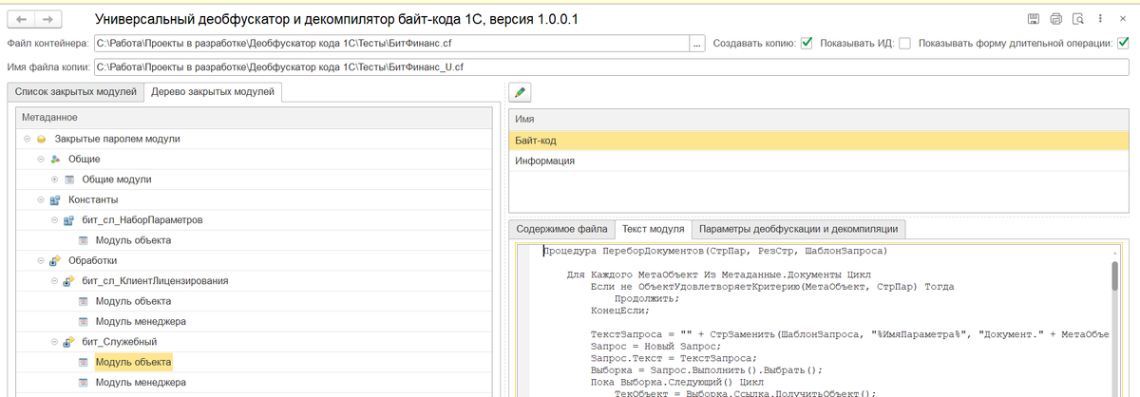Screen dimensions: 1140x397
Task: Select Модуль менеджера under бит_Служебный
Action: click(141, 382)
